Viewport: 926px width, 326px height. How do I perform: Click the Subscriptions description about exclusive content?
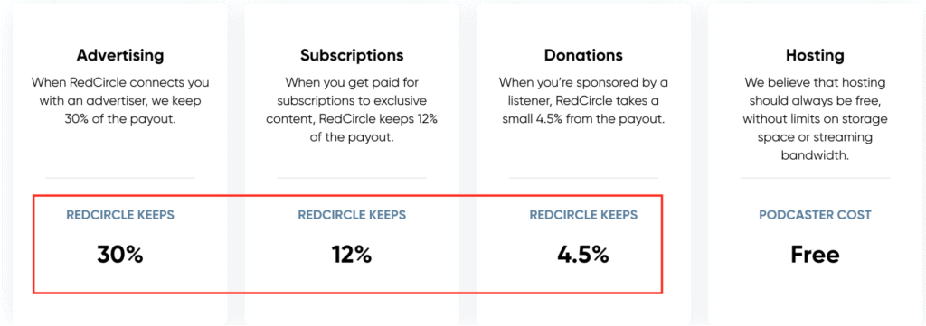point(352,109)
